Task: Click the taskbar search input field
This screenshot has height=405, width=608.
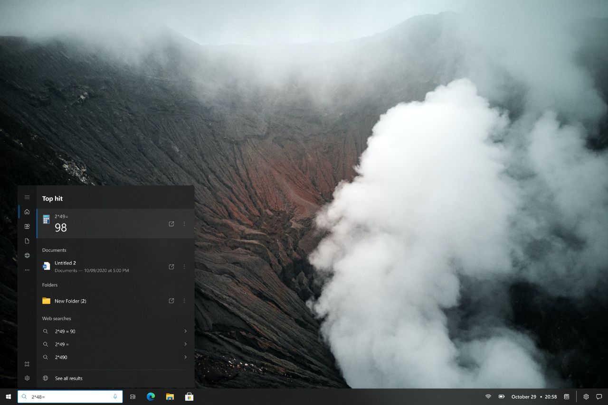Action: point(70,396)
